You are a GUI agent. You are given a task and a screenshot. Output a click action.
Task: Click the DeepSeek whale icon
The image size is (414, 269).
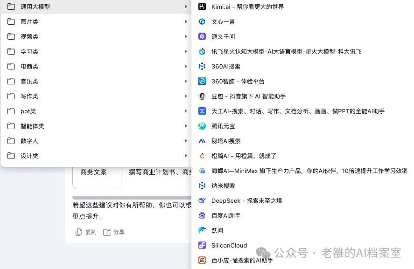(x=202, y=200)
